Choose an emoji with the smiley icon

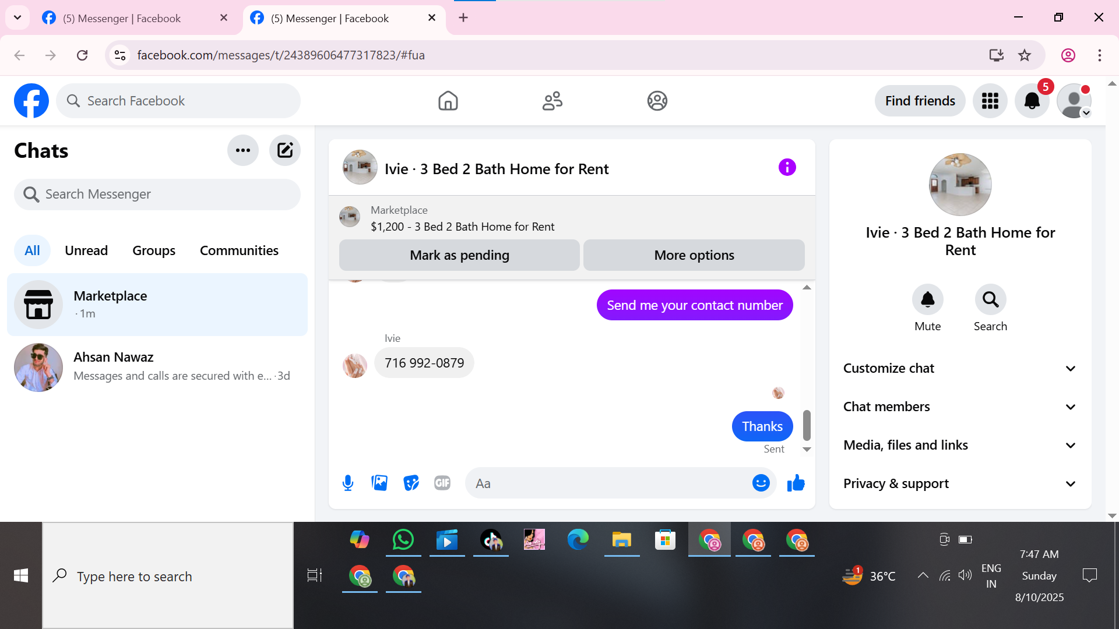761,483
